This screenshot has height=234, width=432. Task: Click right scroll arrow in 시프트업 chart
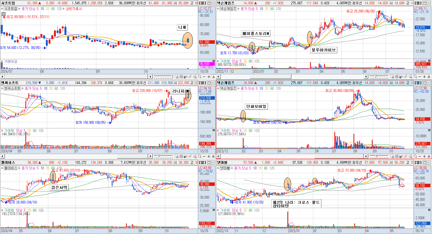point(150,77)
